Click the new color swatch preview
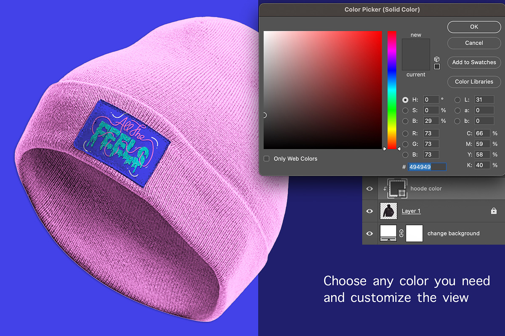The width and height of the screenshot is (505, 336). point(416,47)
